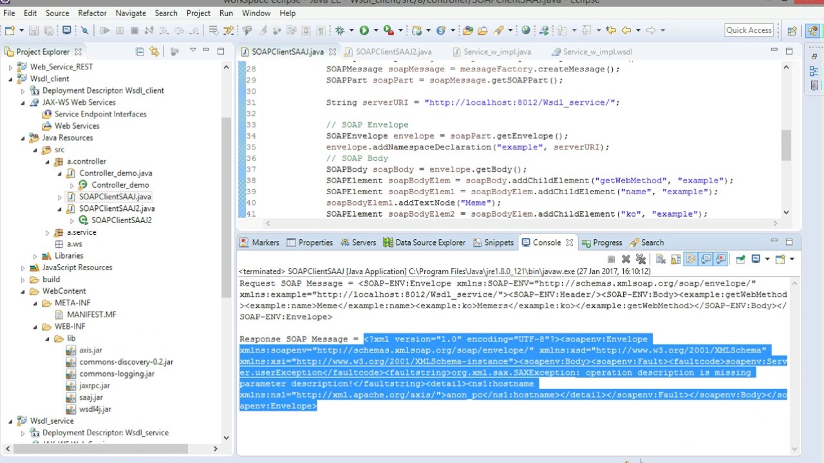
Task: Select Service Endpoint Interfaces item
Action: [100, 114]
